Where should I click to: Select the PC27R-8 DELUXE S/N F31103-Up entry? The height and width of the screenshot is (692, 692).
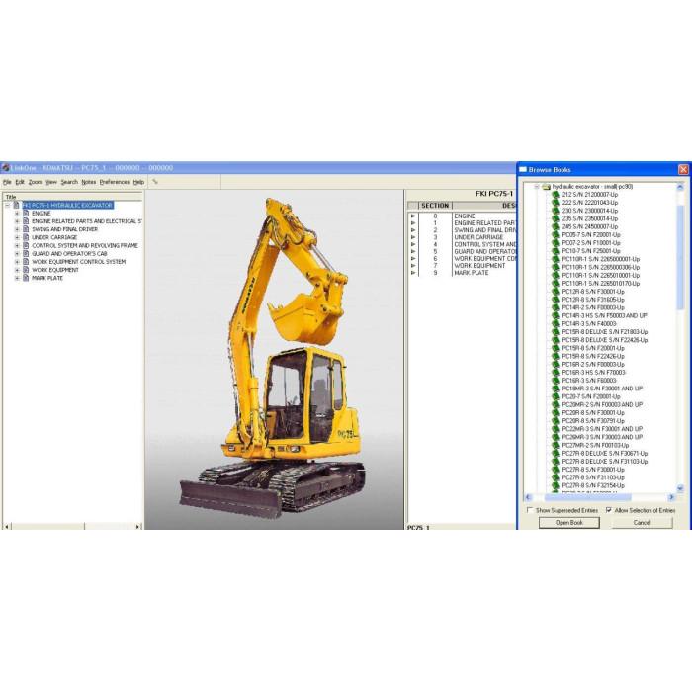605,462
